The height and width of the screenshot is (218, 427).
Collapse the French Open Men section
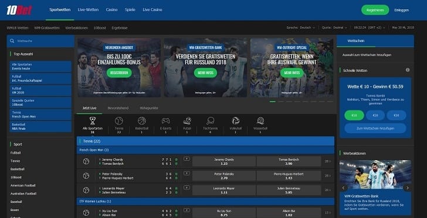pos(206,150)
